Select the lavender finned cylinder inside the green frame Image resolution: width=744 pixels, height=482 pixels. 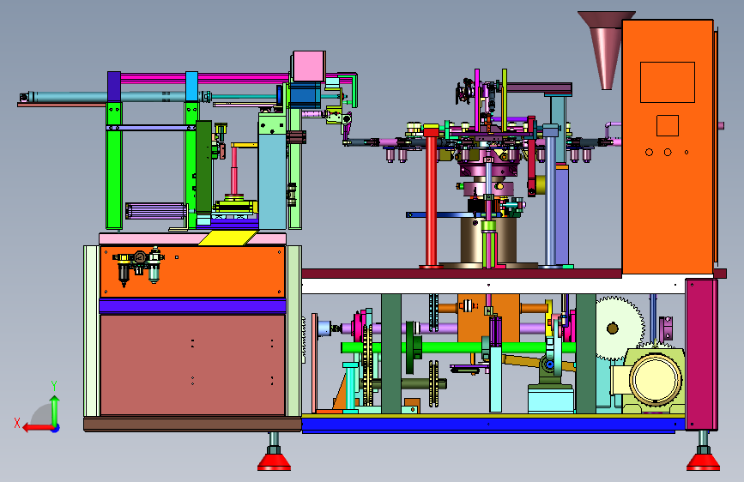coord(156,211)
